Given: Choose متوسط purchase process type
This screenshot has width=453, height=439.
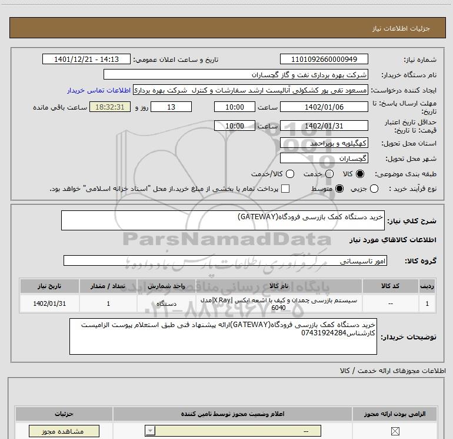Looking at the screenshot, I should [x=339, y=189].
